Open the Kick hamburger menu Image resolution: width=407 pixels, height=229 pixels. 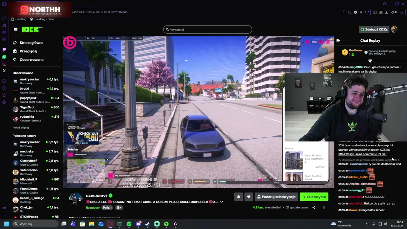[16, 30]
